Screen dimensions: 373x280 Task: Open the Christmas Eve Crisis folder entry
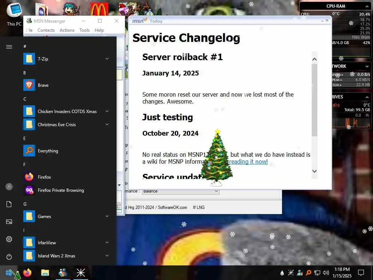click(67, 125)
